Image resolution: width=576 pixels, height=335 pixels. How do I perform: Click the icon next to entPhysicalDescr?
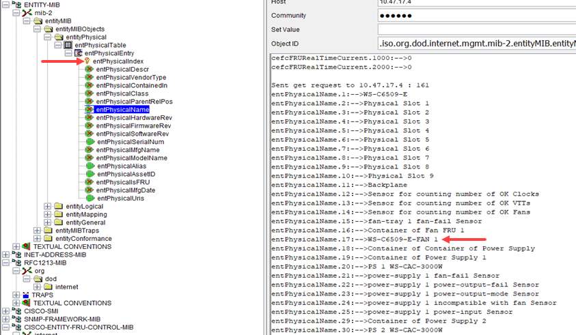(x=89, y=70)
